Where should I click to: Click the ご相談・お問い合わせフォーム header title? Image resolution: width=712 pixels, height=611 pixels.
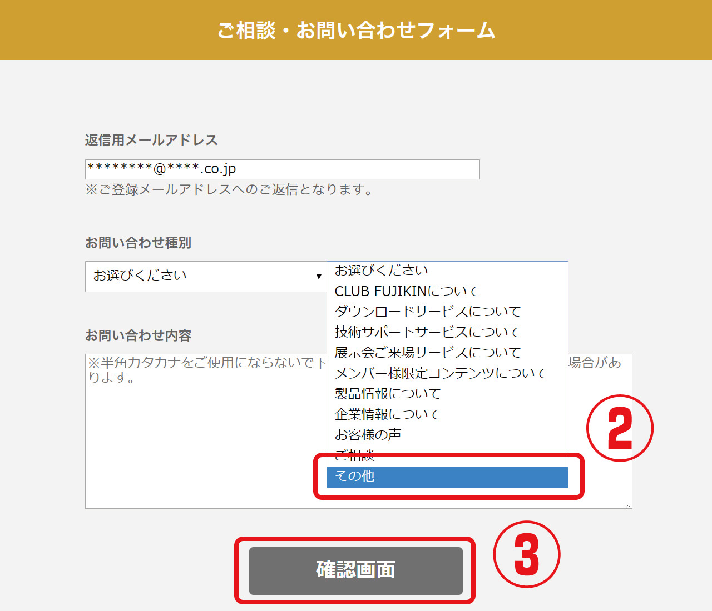(x=356, y=31)
